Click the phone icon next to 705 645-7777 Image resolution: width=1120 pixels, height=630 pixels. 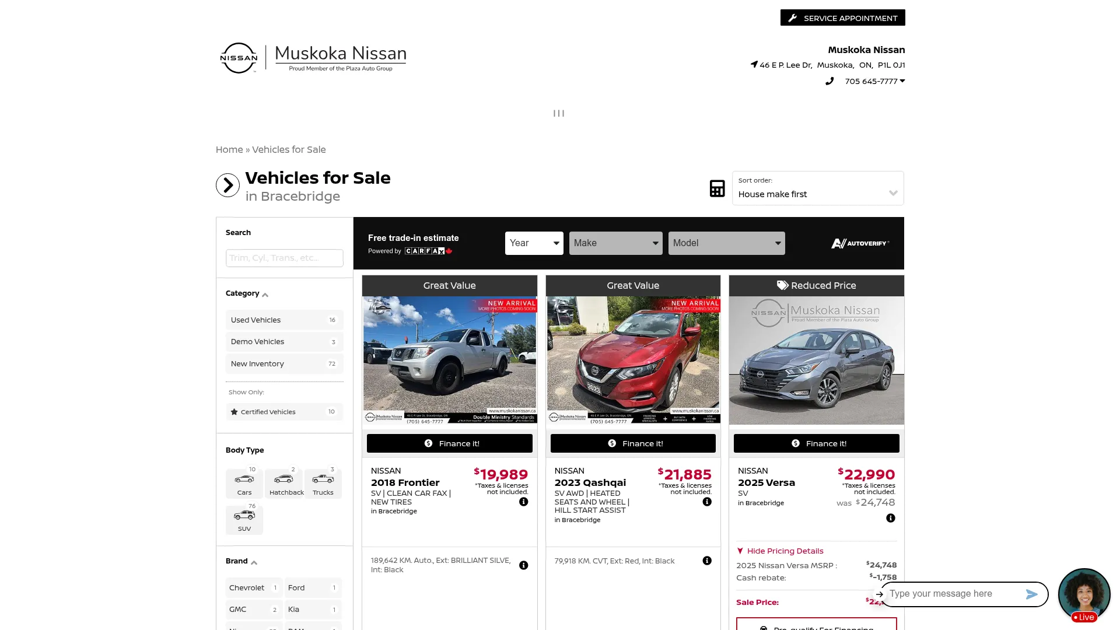pyautogui.click(x=829, y=81)
